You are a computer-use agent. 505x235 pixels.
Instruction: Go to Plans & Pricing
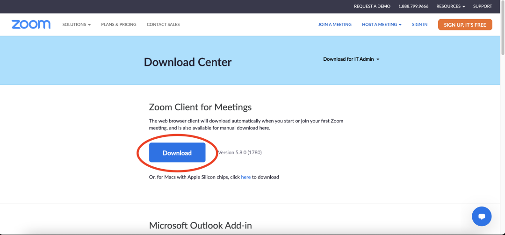(x=119, y=24)
